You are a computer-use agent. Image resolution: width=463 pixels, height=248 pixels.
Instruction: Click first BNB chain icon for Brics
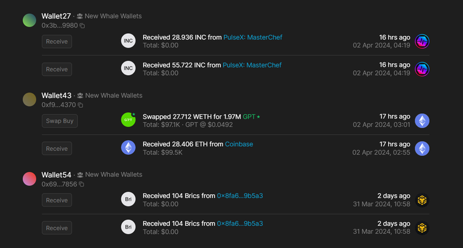pos(422,200)
